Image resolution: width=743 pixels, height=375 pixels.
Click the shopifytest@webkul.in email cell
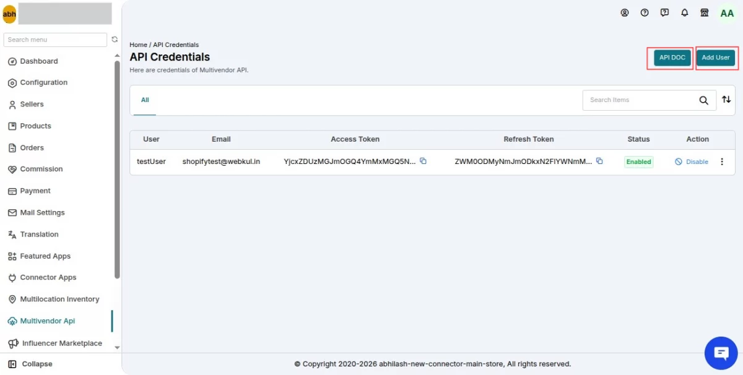[221, 162]
